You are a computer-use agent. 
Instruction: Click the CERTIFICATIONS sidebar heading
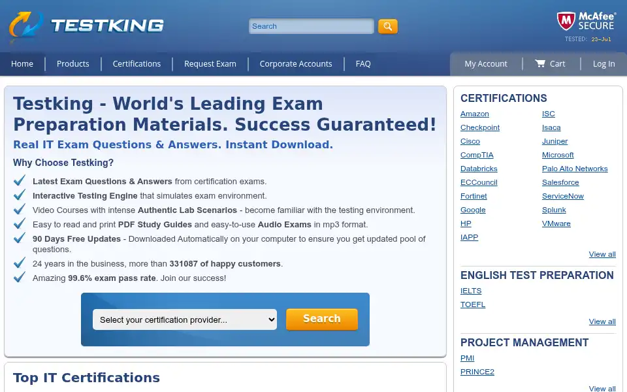[504, 99]
